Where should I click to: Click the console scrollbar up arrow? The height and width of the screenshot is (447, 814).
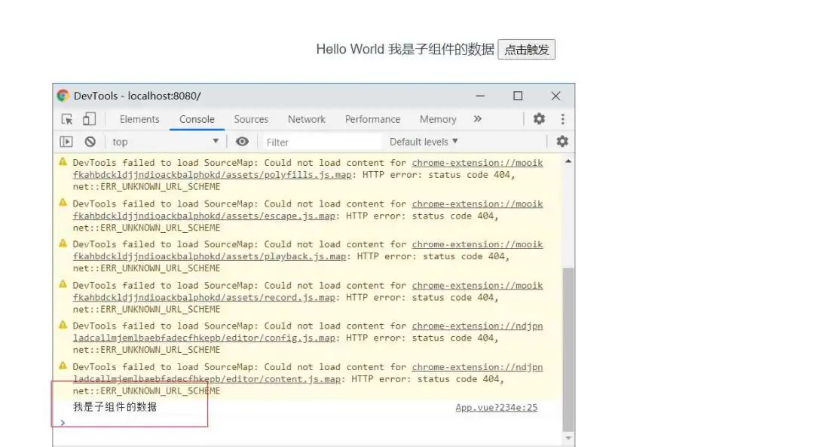pos(568,161)
